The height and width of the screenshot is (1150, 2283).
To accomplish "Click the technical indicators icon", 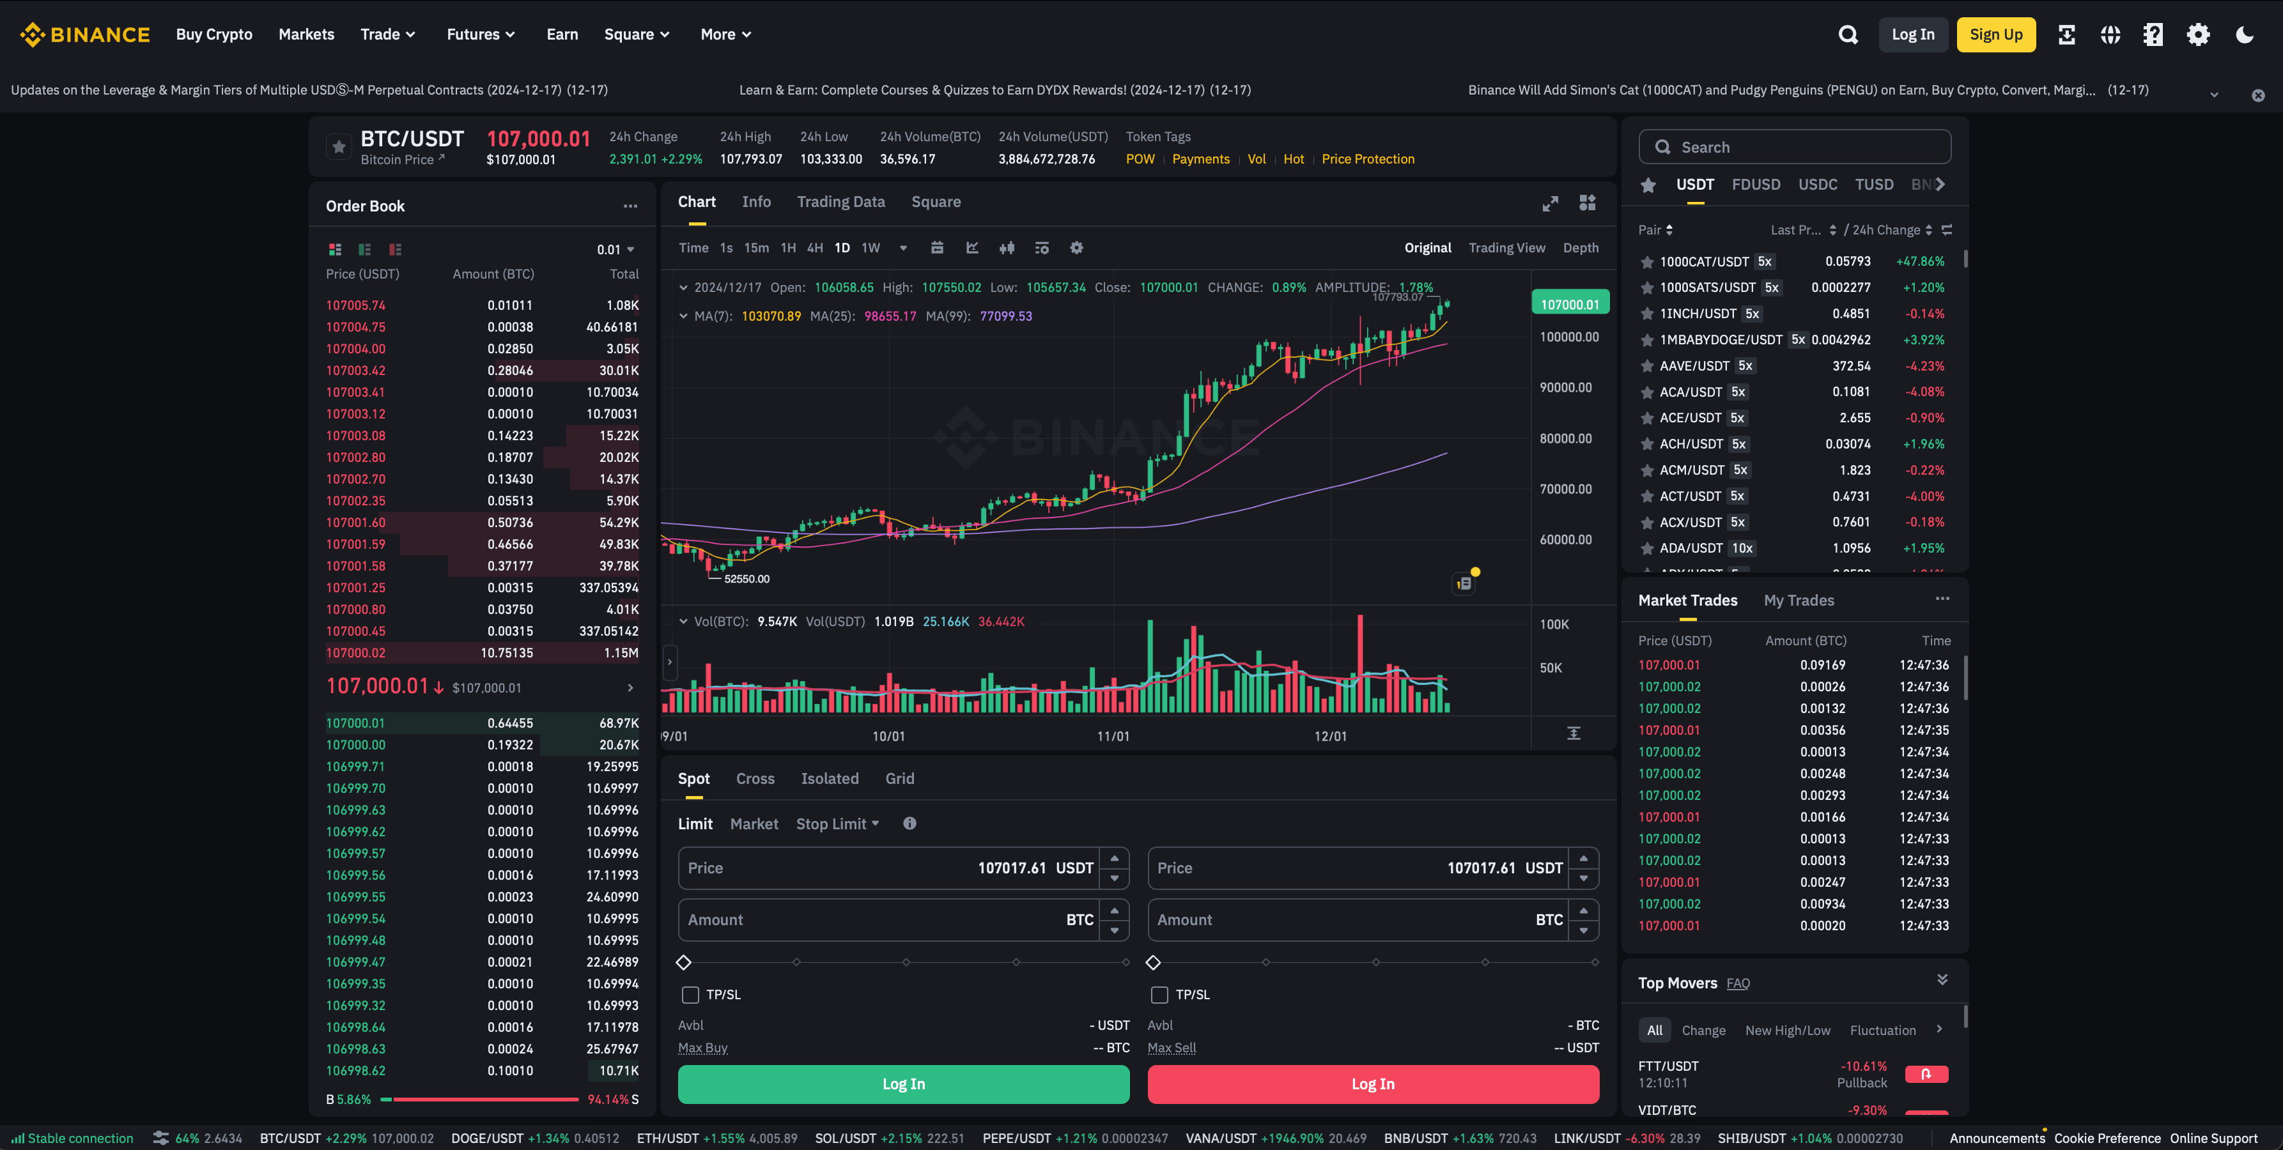I will click(x=972, y=248).
